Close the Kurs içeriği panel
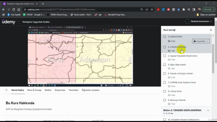The height and width of the screenshot is (122, 217). click(211, 30)
